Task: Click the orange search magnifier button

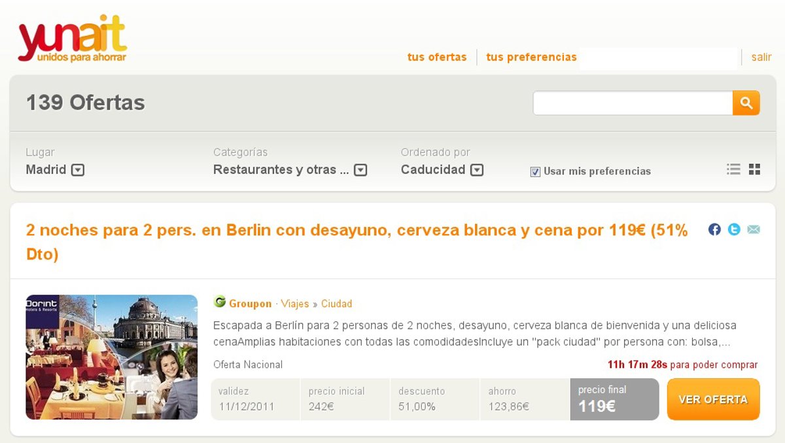Action: (746, 103)
